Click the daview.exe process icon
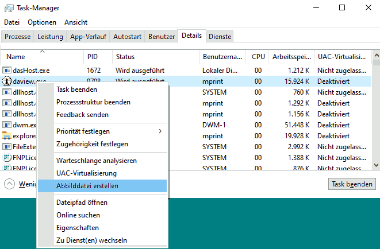 pyautogui.click(x=7, y=81)
